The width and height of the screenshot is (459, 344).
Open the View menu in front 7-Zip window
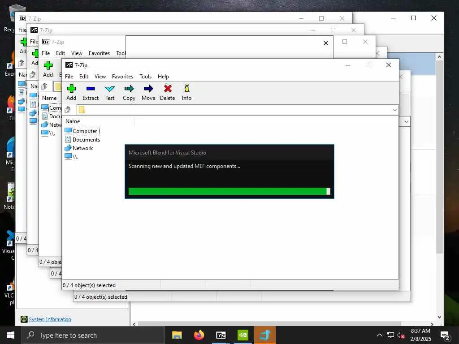tap(100, 76)
